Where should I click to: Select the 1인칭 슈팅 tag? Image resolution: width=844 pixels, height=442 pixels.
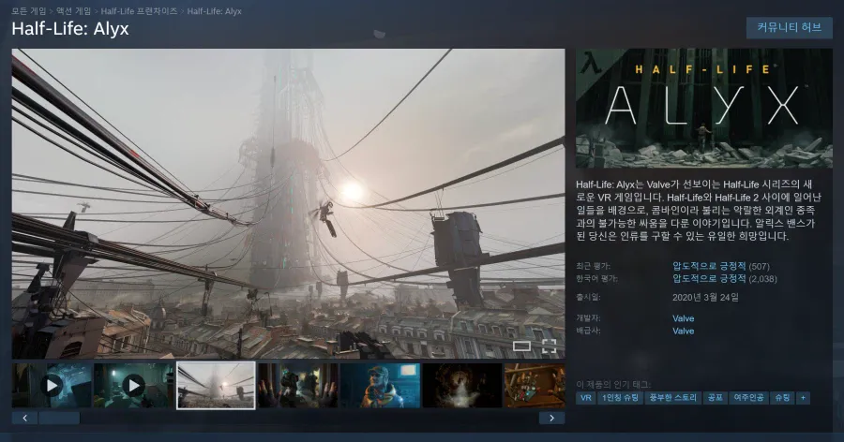coord(621,398)
